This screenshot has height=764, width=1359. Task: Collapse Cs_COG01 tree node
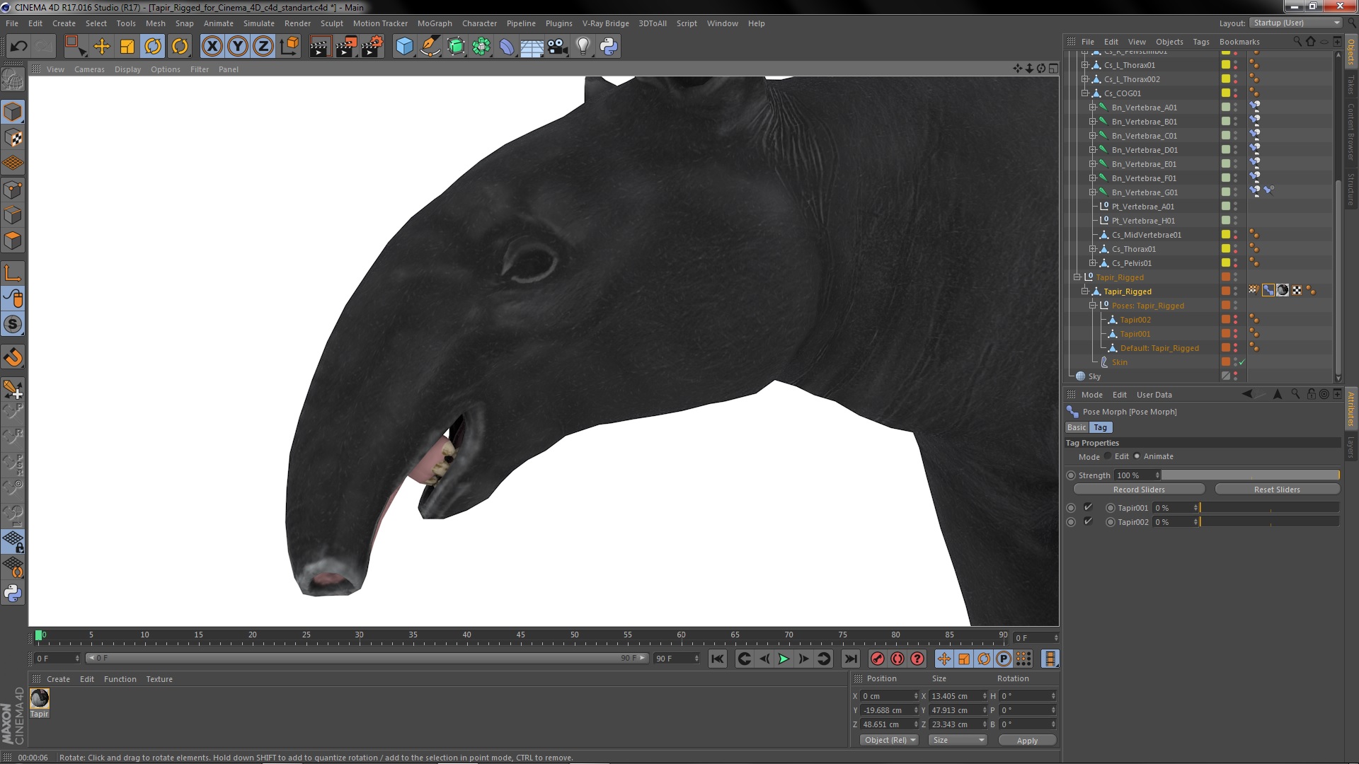(x=1084, y=93)
